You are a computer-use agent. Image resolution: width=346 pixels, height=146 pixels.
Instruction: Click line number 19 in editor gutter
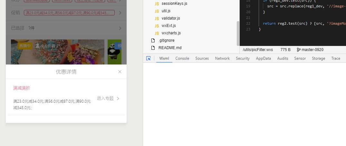pyautogui.click(x=248, y=6)
